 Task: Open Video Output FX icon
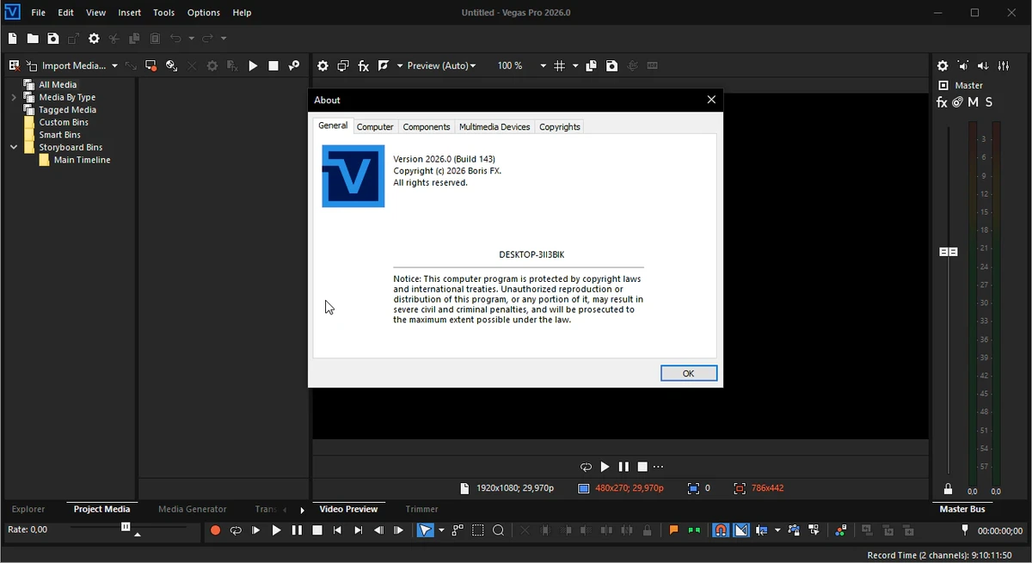pos(364,66)
